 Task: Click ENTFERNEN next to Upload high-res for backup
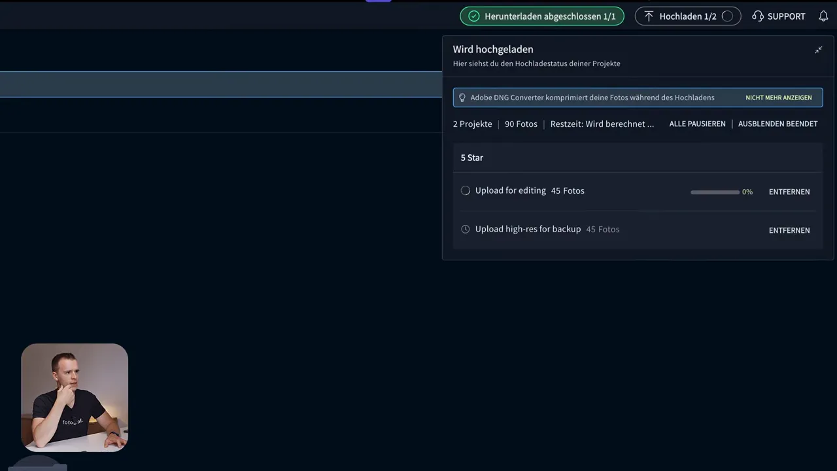(789, 230)
